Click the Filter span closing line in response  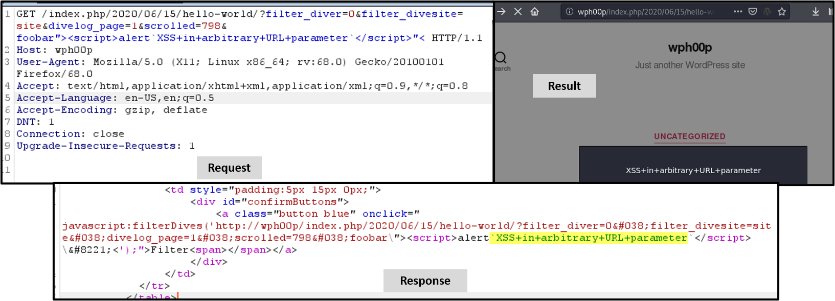coord(179,250)
